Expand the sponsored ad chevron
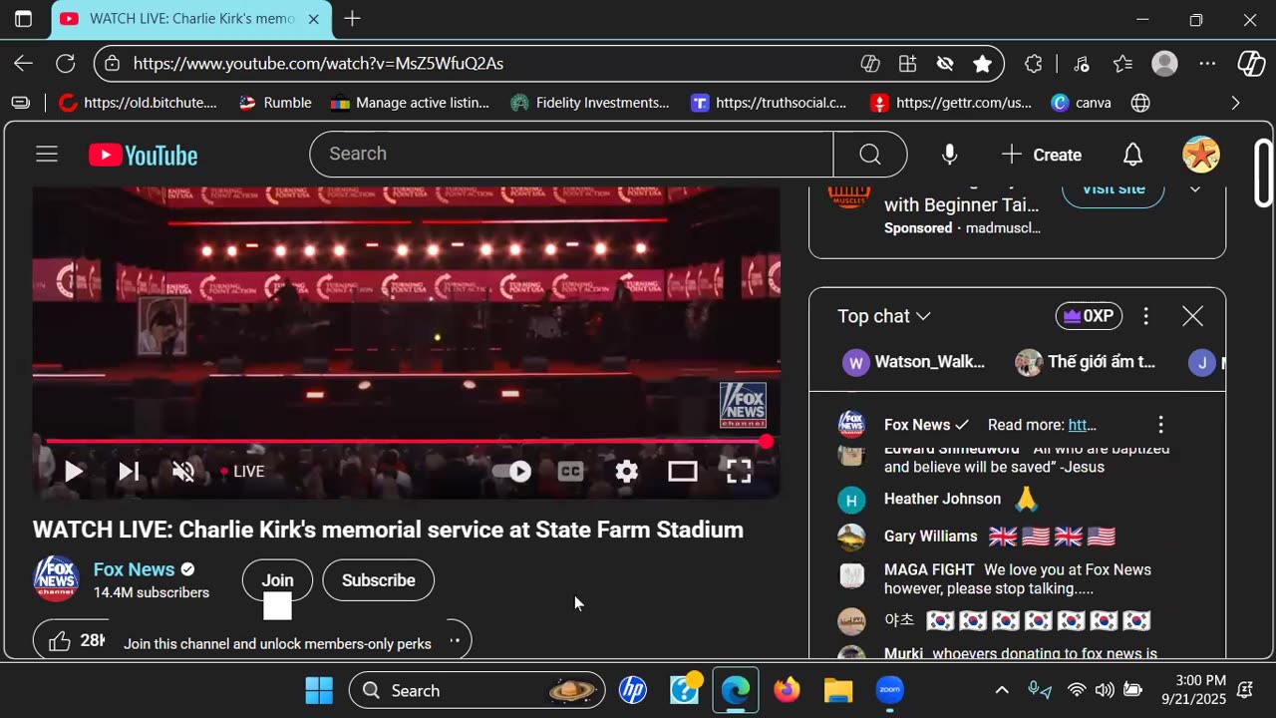 coord(1195,188)
